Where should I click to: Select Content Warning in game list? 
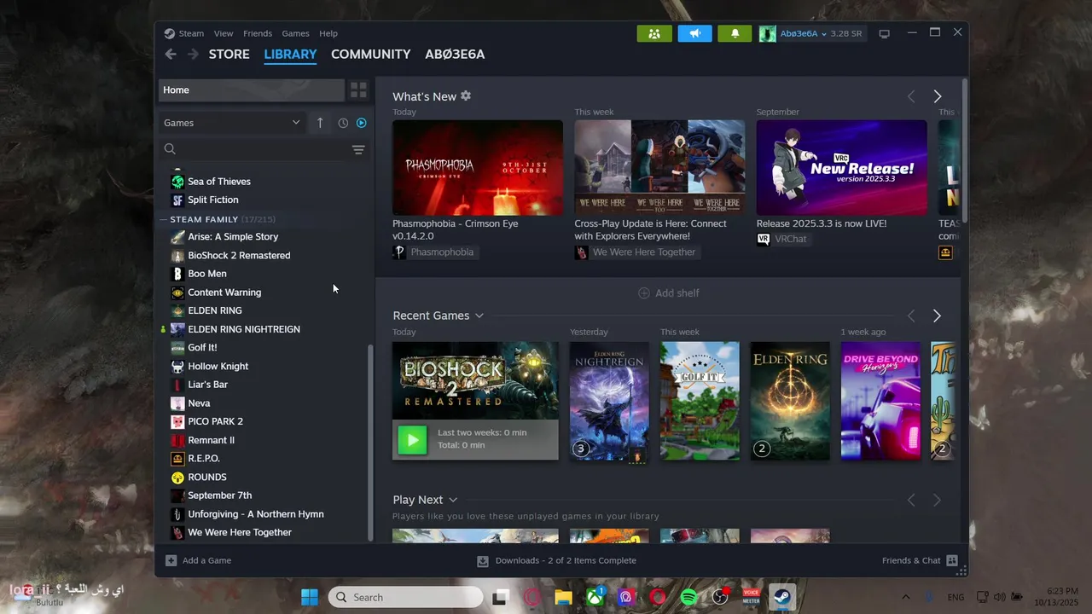(x=224, y=293)
